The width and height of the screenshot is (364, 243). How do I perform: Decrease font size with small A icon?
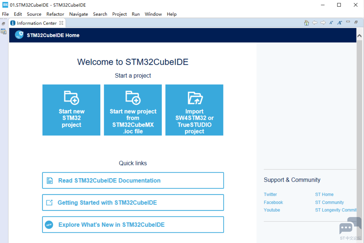331,23
